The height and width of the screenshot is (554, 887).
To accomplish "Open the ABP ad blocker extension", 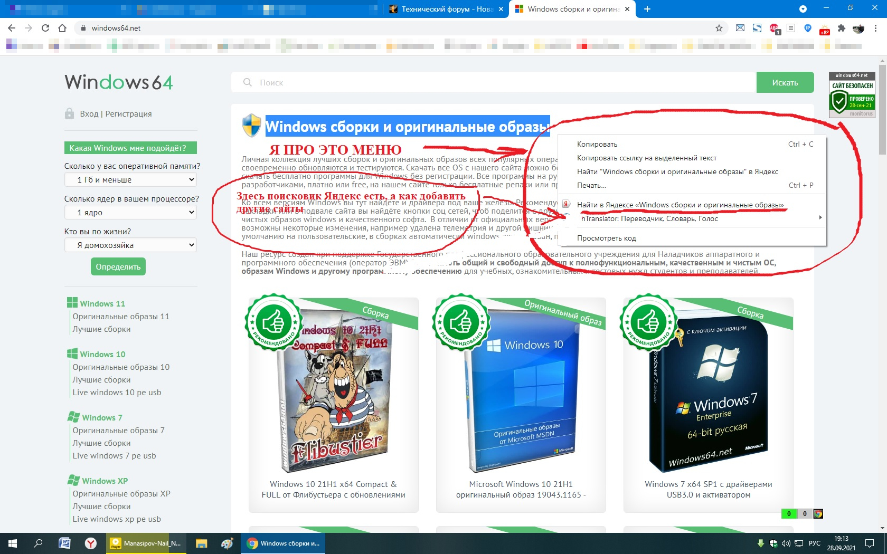I will coord(775,29).
